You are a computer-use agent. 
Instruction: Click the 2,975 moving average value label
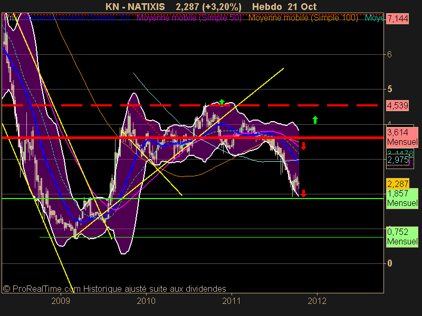[x=398, y=160]
